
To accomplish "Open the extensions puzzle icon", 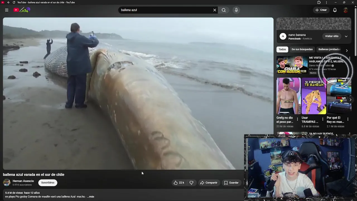I will [319, 3].
